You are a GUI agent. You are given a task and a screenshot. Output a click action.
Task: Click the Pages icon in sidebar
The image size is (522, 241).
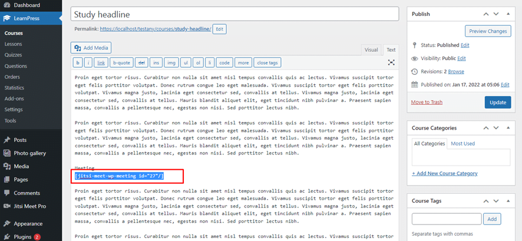tap(6, 179)
